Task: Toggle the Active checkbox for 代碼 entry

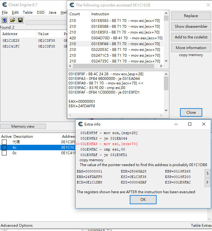Action: pyautogui.click(x=4, y=142)
